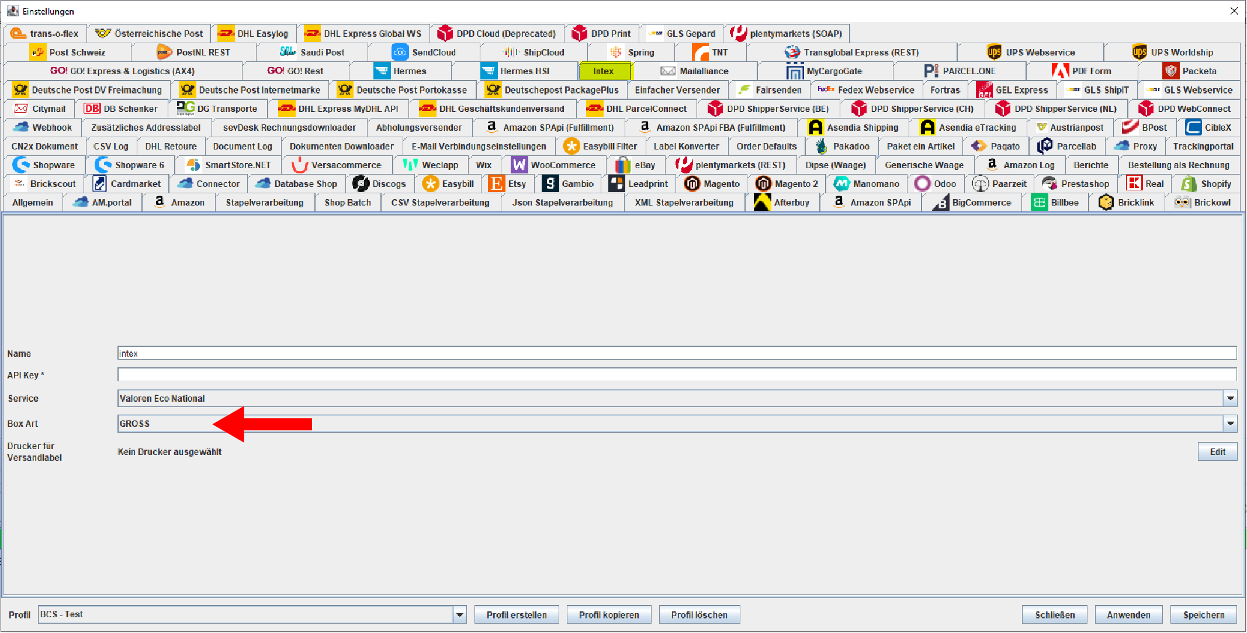Click the Webhook cloud icon
Viewport: 1247px width, 633px height.
click(21, 127)
